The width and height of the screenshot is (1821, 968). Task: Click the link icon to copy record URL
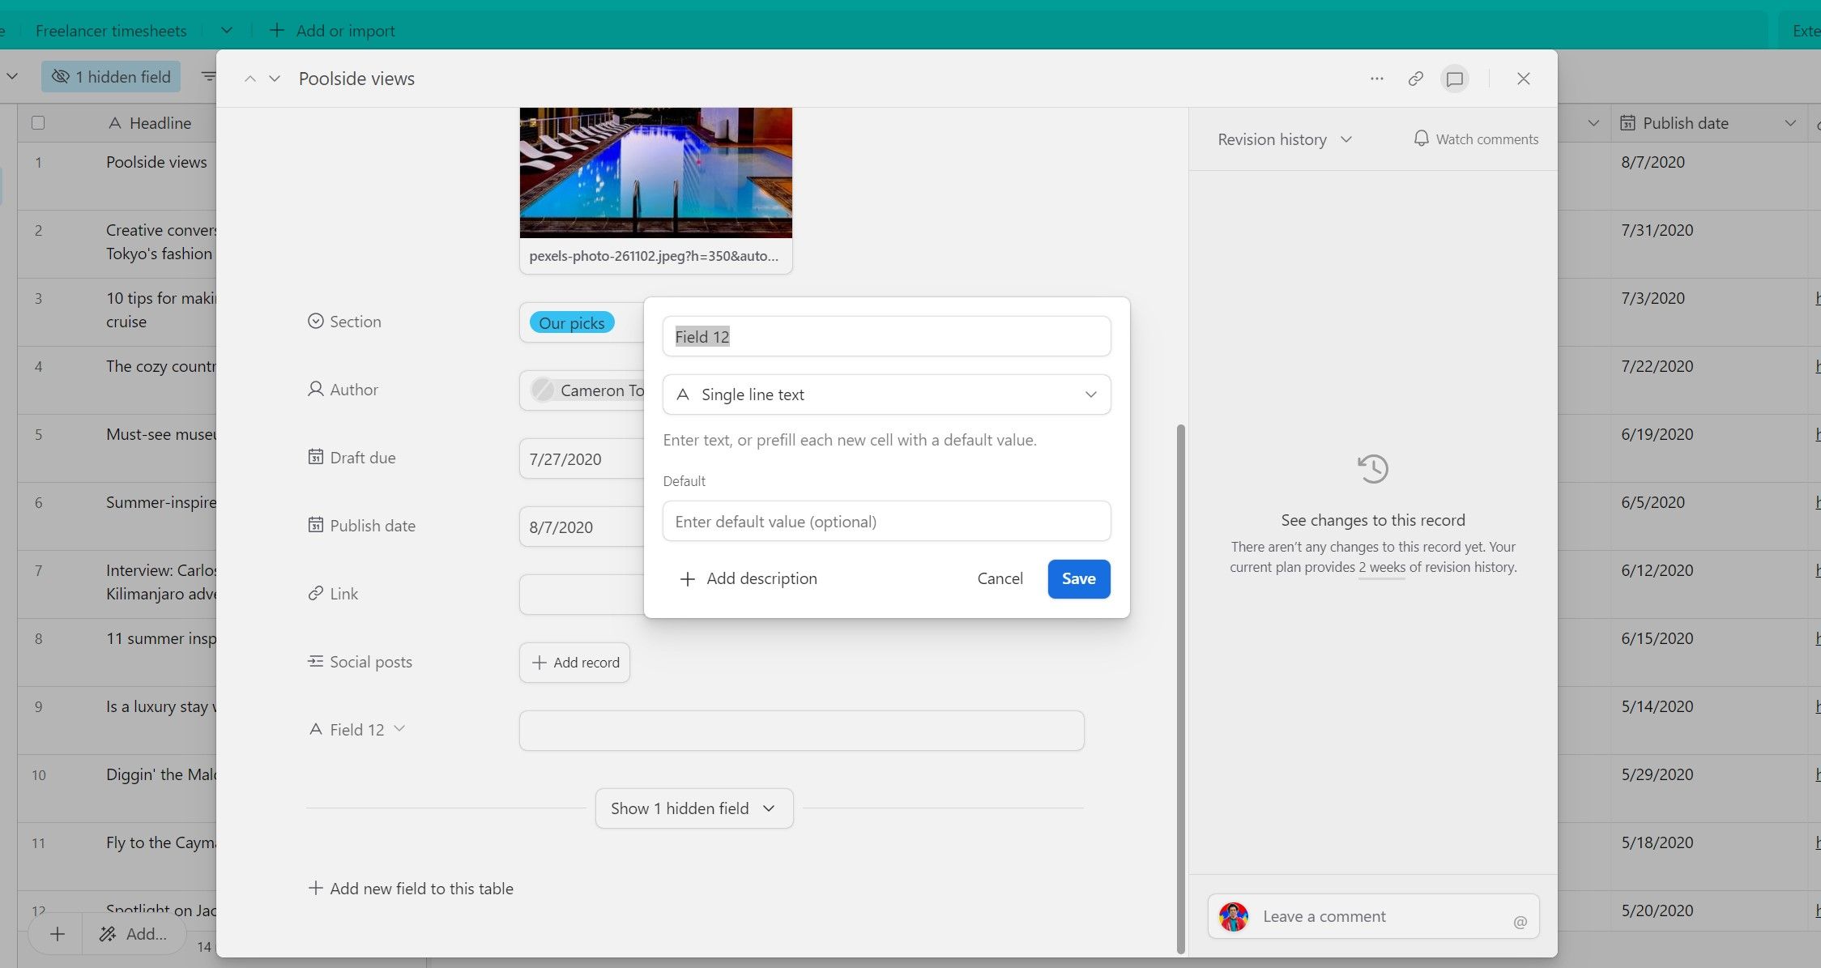tap(1415, 78)
